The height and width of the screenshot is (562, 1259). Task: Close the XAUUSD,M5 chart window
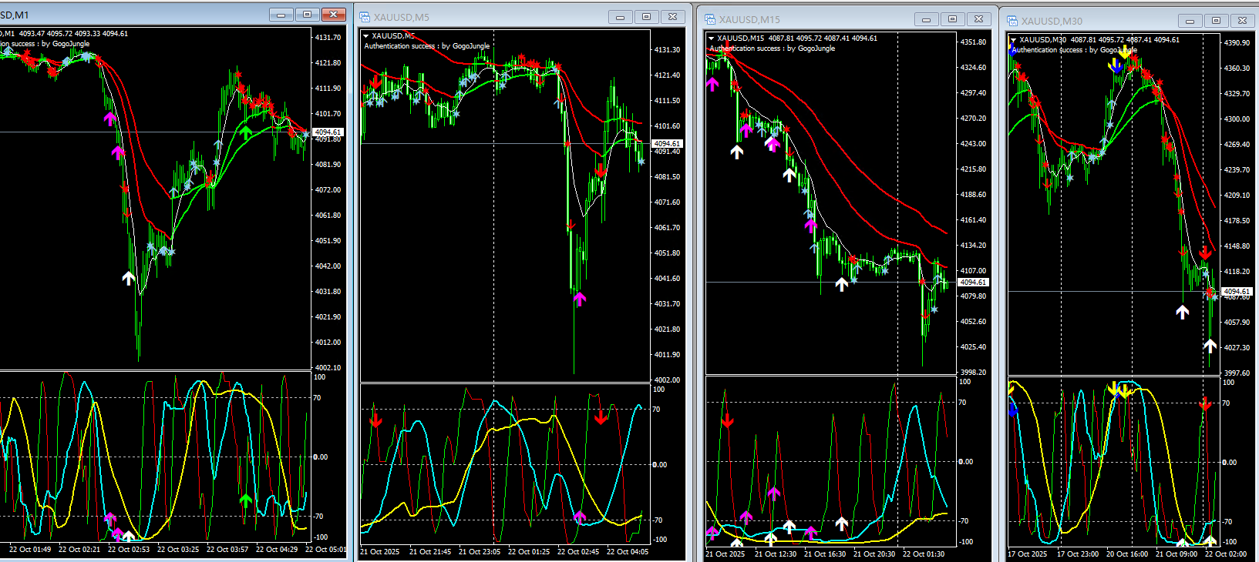click(x=672, y=17)
